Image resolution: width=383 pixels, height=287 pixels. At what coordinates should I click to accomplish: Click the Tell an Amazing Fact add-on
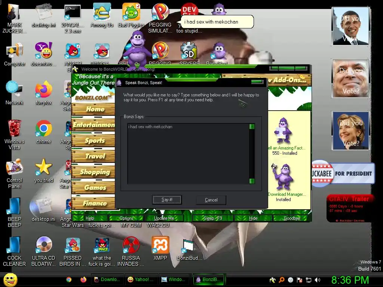tap(285, 136)
